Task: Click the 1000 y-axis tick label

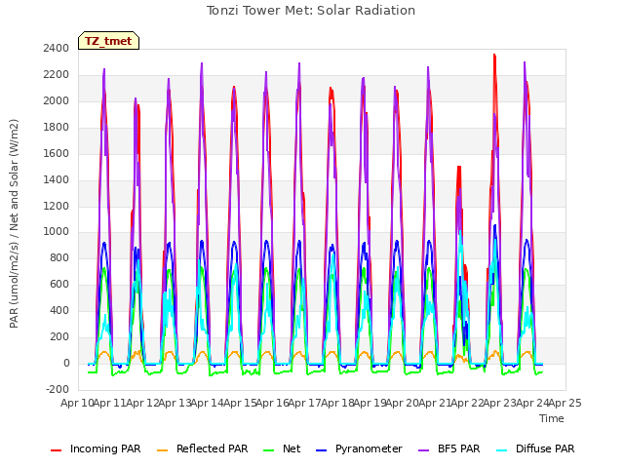Action: click(57, 232)
